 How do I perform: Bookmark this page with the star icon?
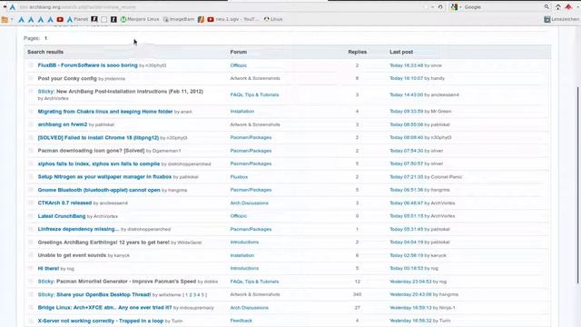[x=426, y=7]
